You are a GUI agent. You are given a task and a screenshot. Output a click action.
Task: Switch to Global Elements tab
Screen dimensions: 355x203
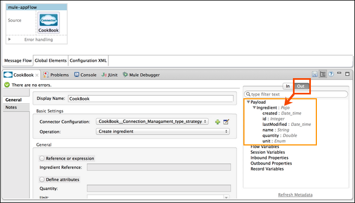pyautogui.click(x=51, y=60)
